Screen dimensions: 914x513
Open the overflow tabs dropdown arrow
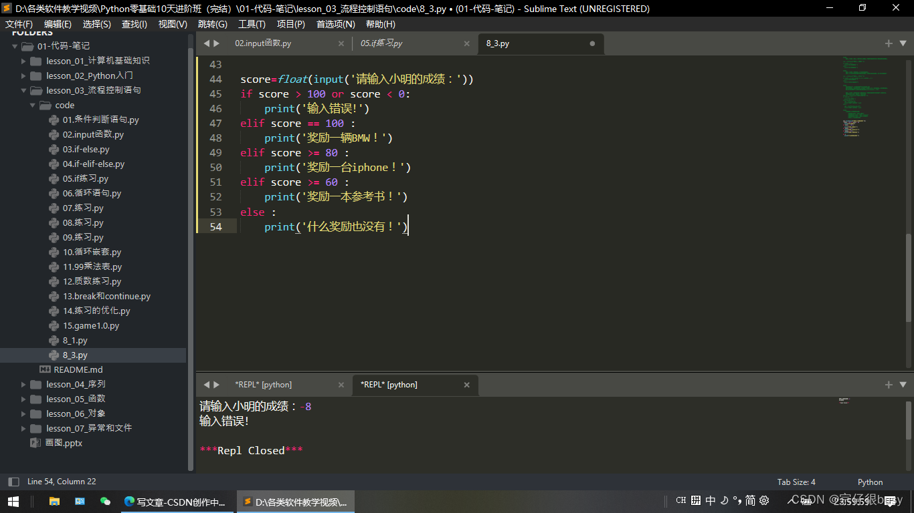pyautogui.click(x=902, y=43)
